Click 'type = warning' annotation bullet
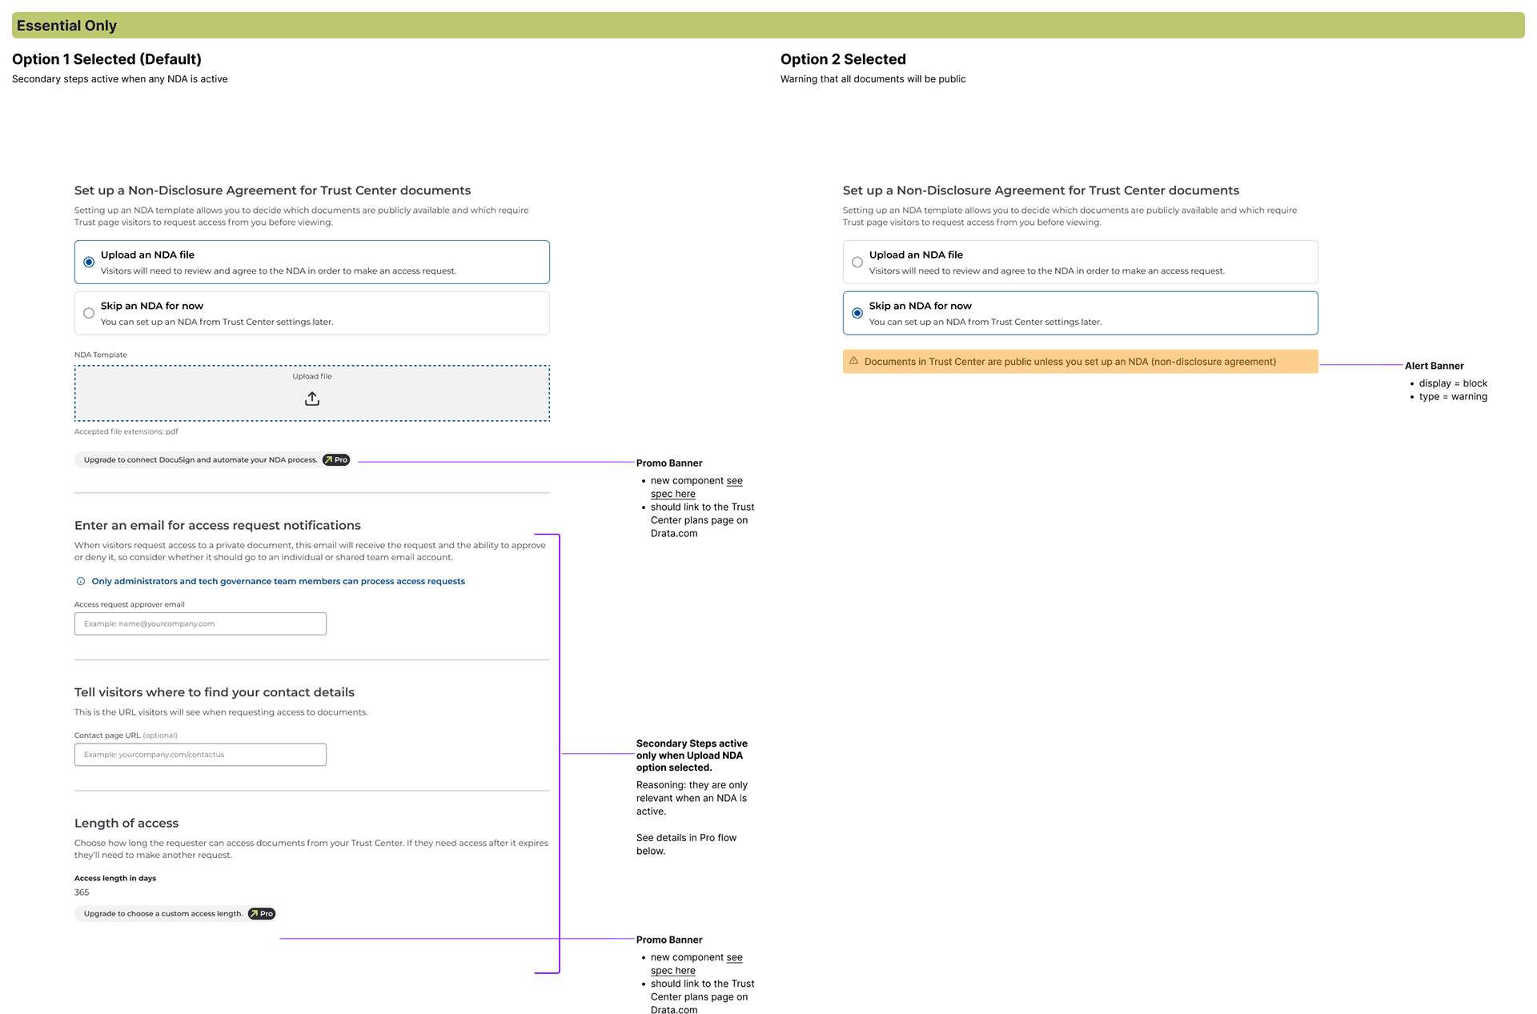This screenshot has width=1537, height=1014. pos(1453,397)
